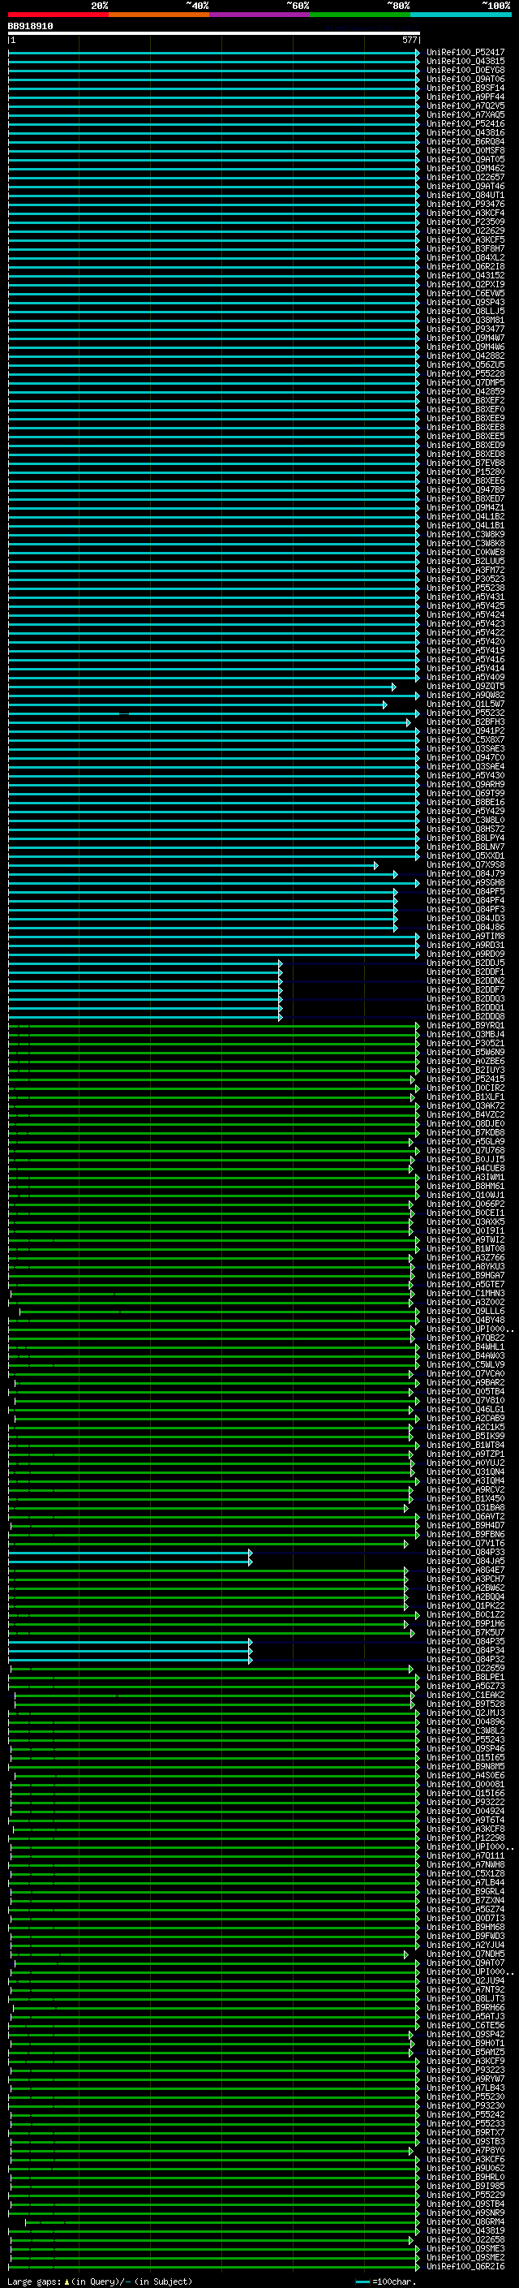Select hit label UniRef100_Q56ZU5

coord(465,365)
